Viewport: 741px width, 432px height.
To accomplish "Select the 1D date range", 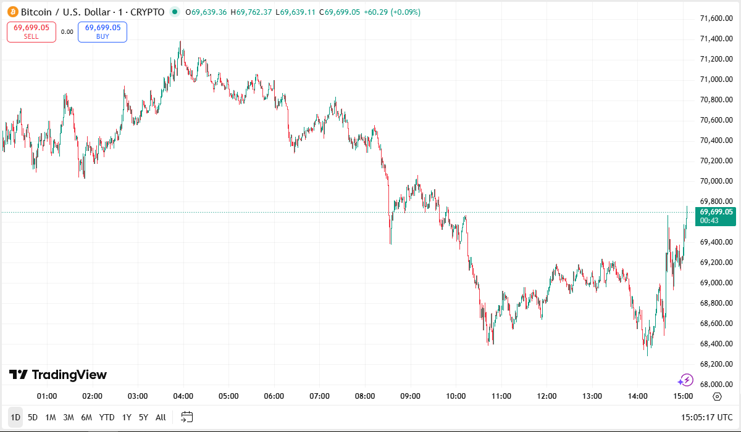I will click(x=15, y=417).
